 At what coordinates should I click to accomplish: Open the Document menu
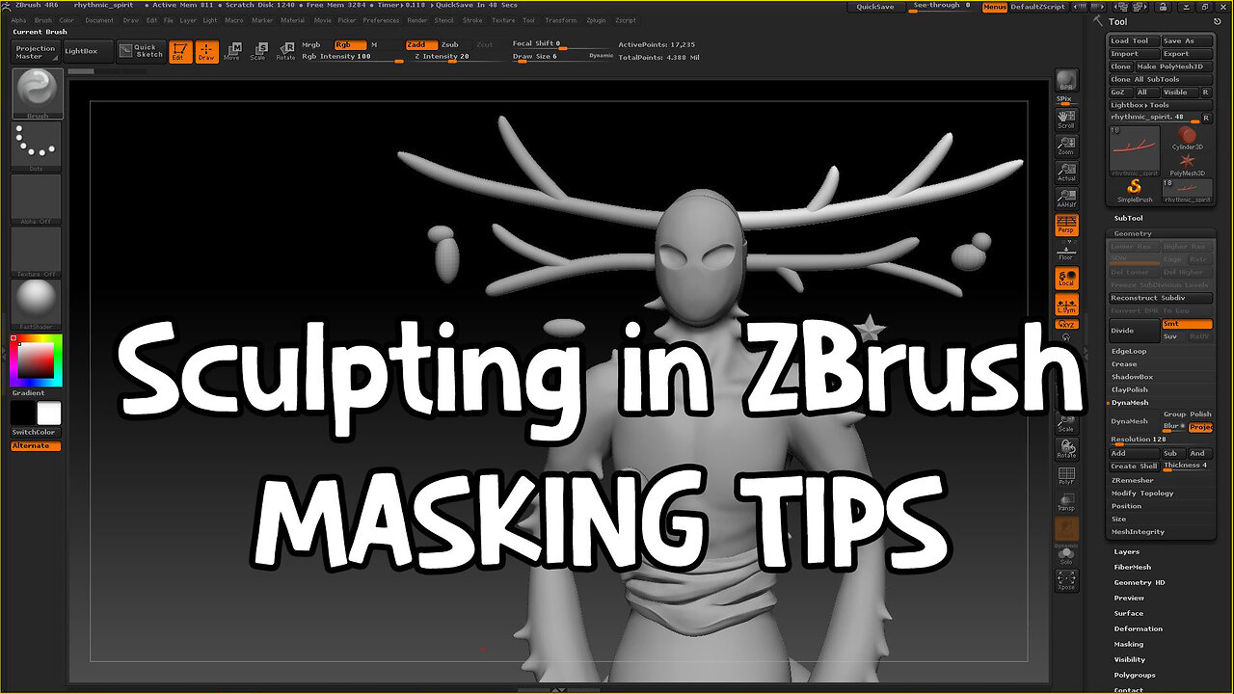click(99, 20)
